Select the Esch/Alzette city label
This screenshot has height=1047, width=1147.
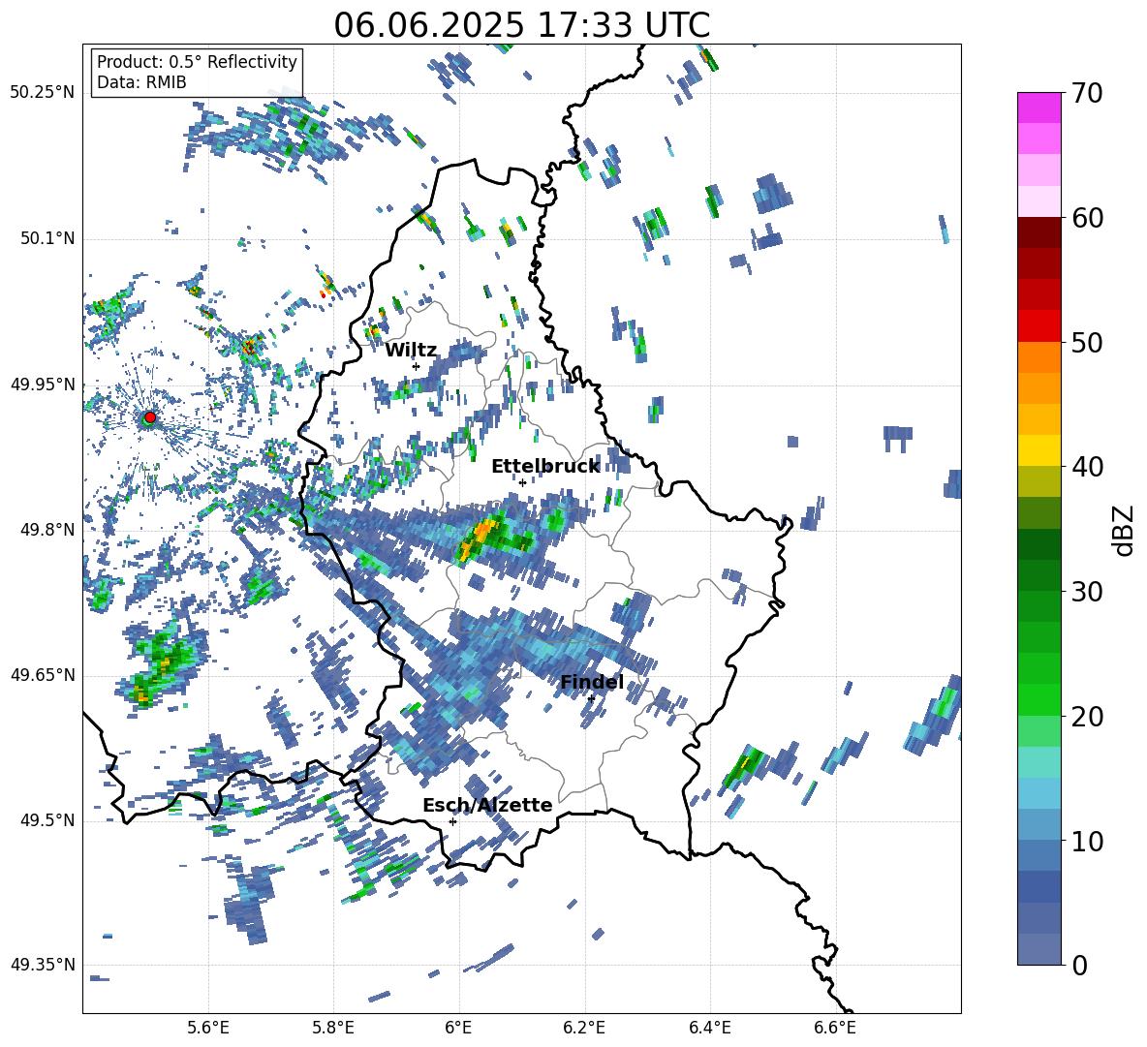pyautogui.click(x=487, y=806)
